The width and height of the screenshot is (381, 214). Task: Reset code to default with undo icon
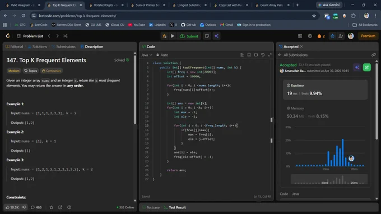[x=263, y=55]
